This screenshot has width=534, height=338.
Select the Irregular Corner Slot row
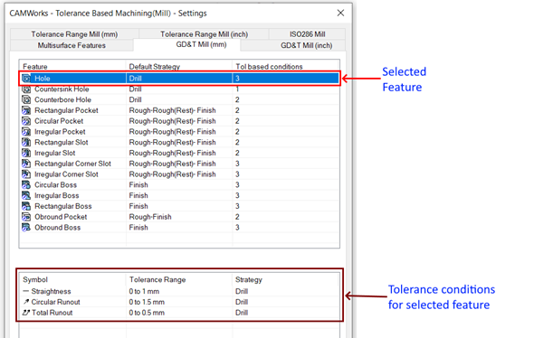tap(179, 174)
